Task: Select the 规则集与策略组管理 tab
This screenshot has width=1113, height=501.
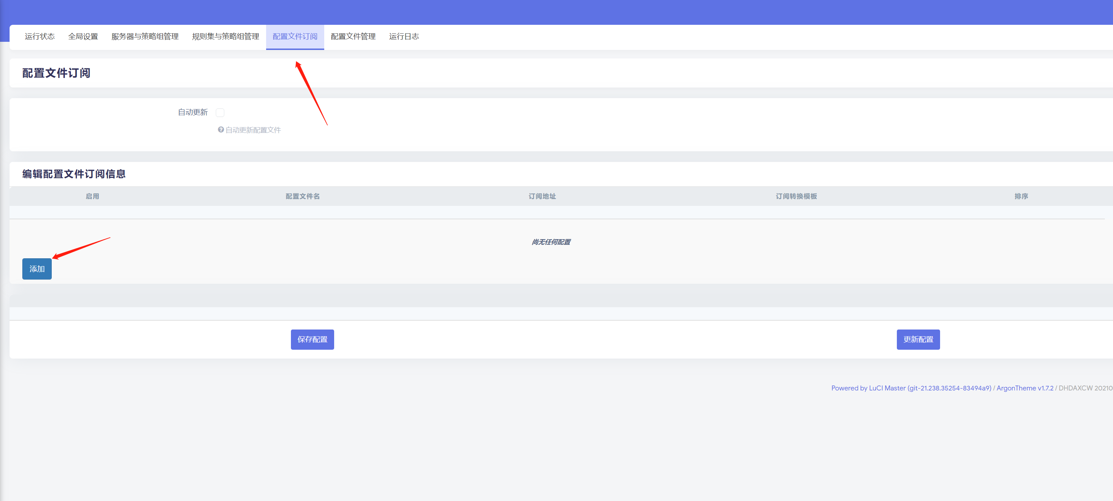Action: [x=225, y=37]
